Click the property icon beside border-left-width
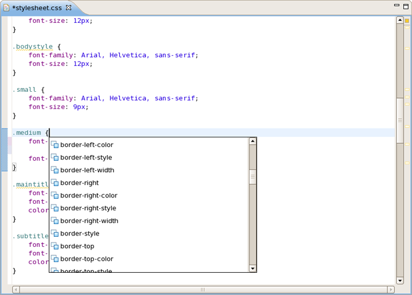The width and height of the screenshot is (412, 295). point(55,170)
